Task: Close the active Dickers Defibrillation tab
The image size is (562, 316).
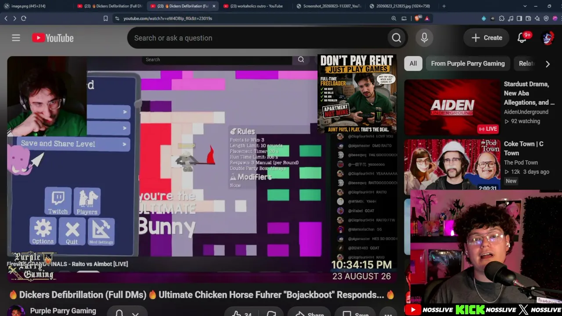Action: (x=214, y=6)
